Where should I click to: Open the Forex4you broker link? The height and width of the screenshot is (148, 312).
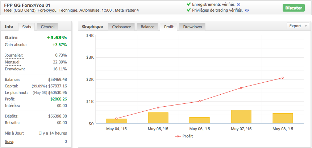pyautogui.click(x=47, y=10)
